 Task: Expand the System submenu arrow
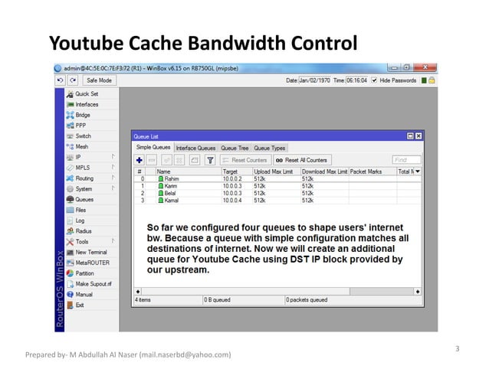tap(113, 188)
